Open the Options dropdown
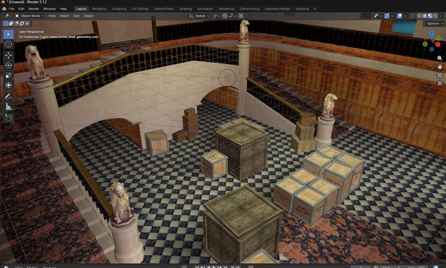 coord(435,24)
